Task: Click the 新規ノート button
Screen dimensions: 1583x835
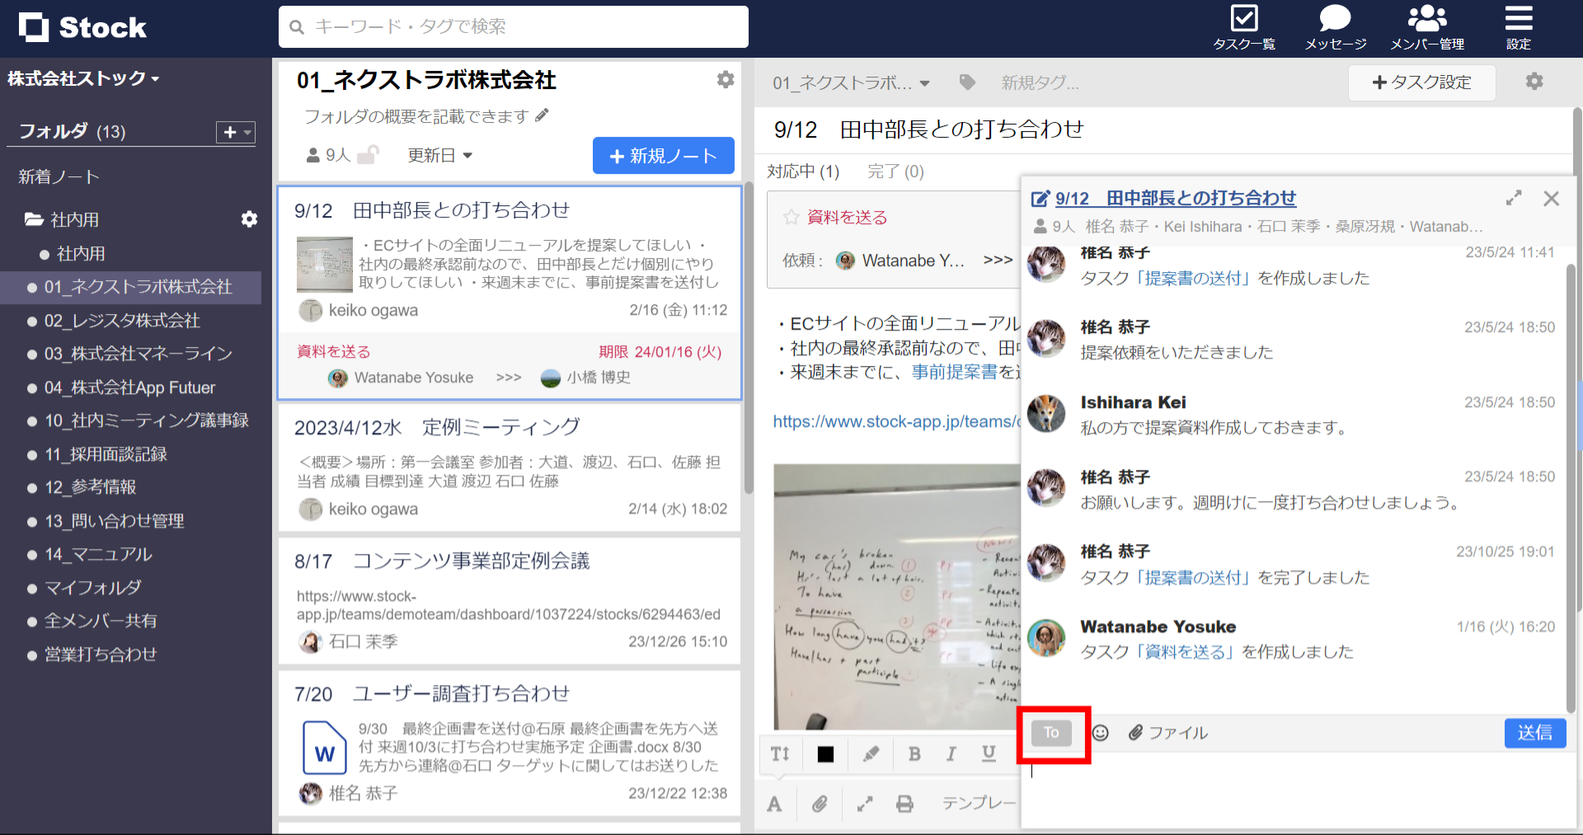Action: 663,155
